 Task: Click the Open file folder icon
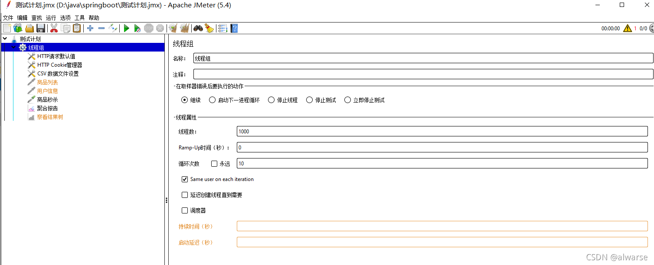[x=29, y=29]
